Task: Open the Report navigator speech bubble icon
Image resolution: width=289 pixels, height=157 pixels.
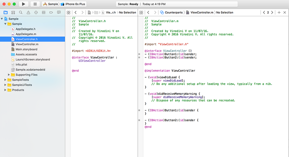Action: tap(59, 13)
